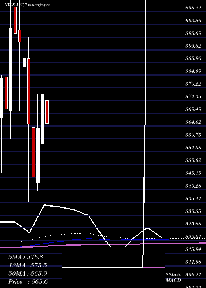The height and width of the screenshot is (288, 206).
Task: Click the 540.28 price axis label
Action: pyautogui.click(x=193, y=186)
